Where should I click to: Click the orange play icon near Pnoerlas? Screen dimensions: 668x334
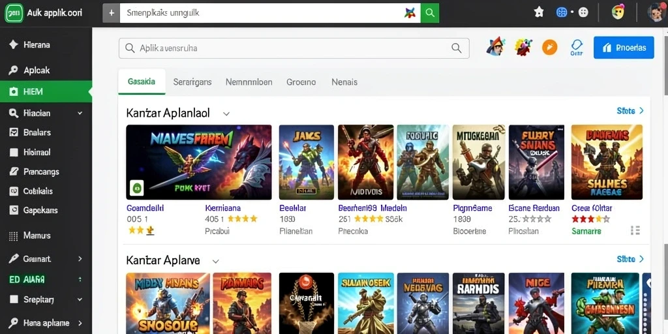click(x=549, y=47)
